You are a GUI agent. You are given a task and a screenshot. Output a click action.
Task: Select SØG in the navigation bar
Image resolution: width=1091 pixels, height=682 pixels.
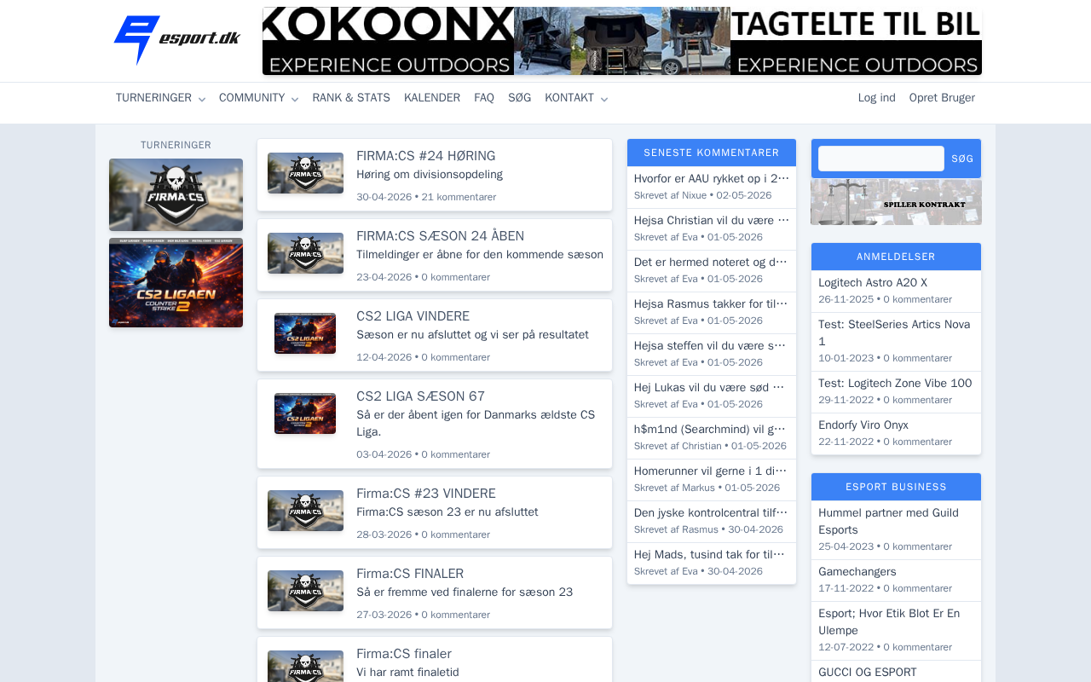click(520, 98)
